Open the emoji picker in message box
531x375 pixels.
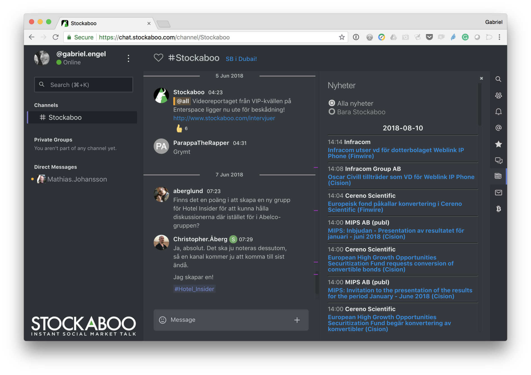coord(163,320)
